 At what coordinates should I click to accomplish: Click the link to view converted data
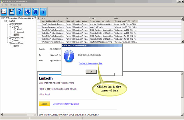click(x=90, y=63)
